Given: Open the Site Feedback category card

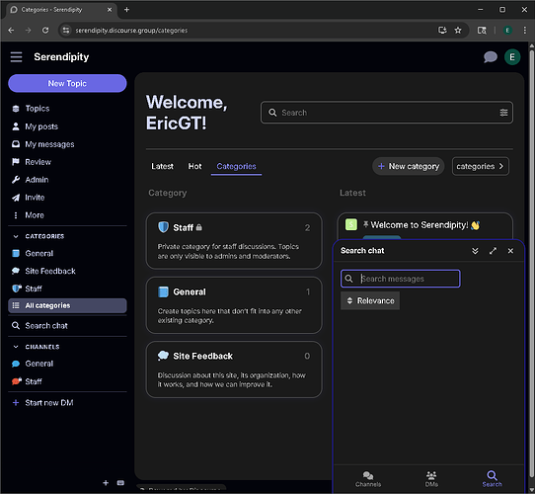Looking at the screenshot, I should (x=234, y=370).
